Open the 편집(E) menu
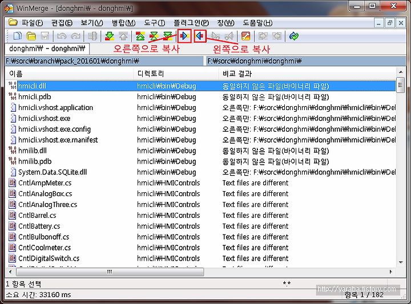This screenshot has width=411, height=304. pos(62,23)
